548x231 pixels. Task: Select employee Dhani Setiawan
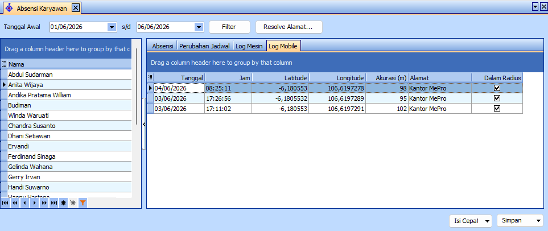click(x=69, y=136)
